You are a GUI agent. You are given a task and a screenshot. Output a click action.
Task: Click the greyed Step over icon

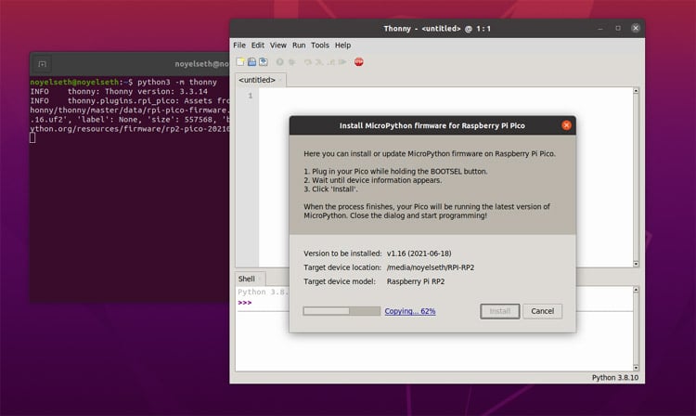click(x=307, y=61)
